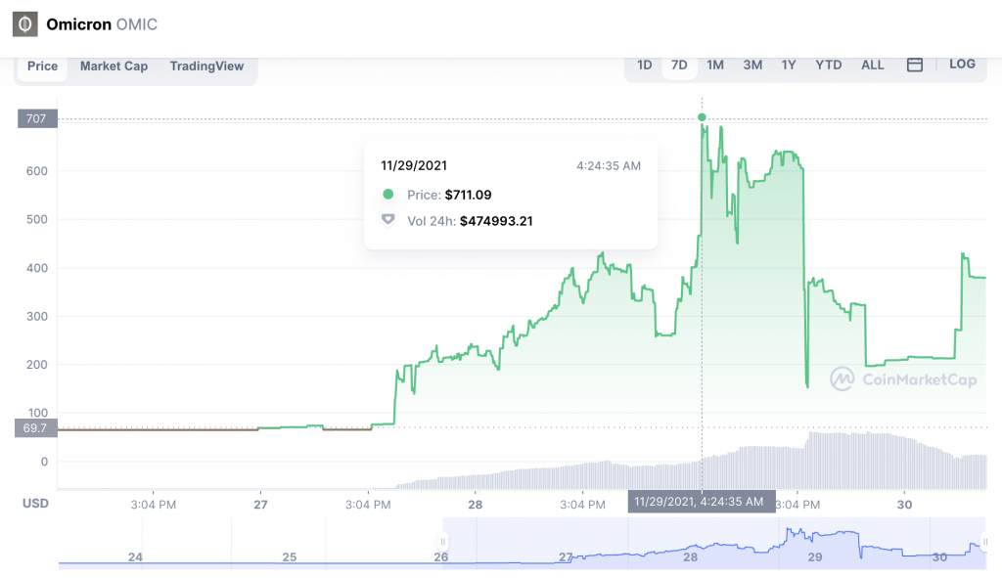Open the TradingView chart tab
Screen dimensions: 1002x578
coord(206,66)
